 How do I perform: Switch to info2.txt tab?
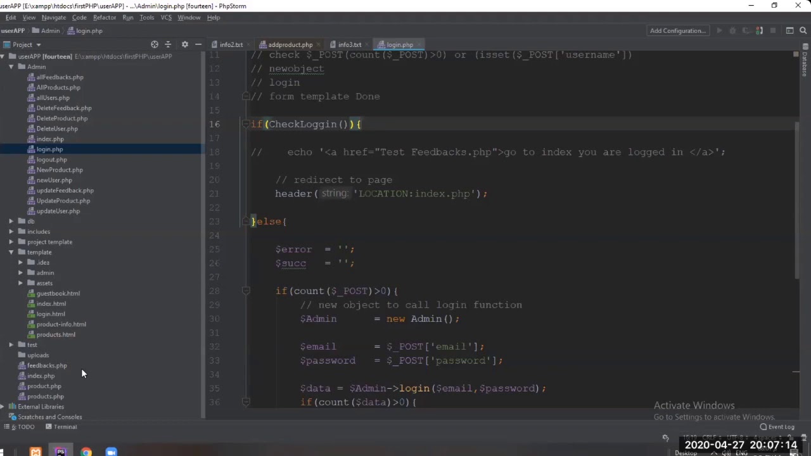point(231,45)
